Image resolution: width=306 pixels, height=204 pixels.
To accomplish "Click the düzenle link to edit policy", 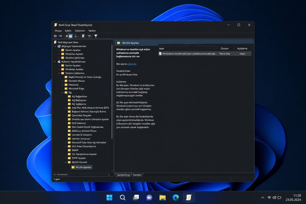I will point(132,64).
